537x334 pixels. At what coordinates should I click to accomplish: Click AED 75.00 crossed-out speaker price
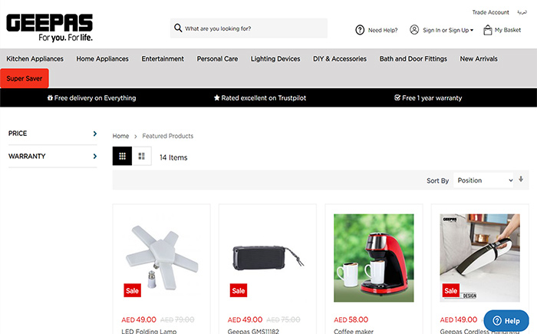(x=283, y=319)
